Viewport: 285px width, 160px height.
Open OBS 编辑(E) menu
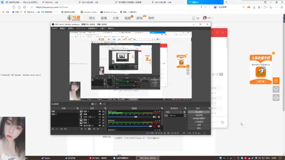tap(62, 28)
